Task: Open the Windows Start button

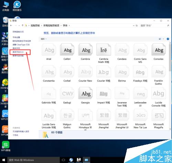Action: pos(4,160)
